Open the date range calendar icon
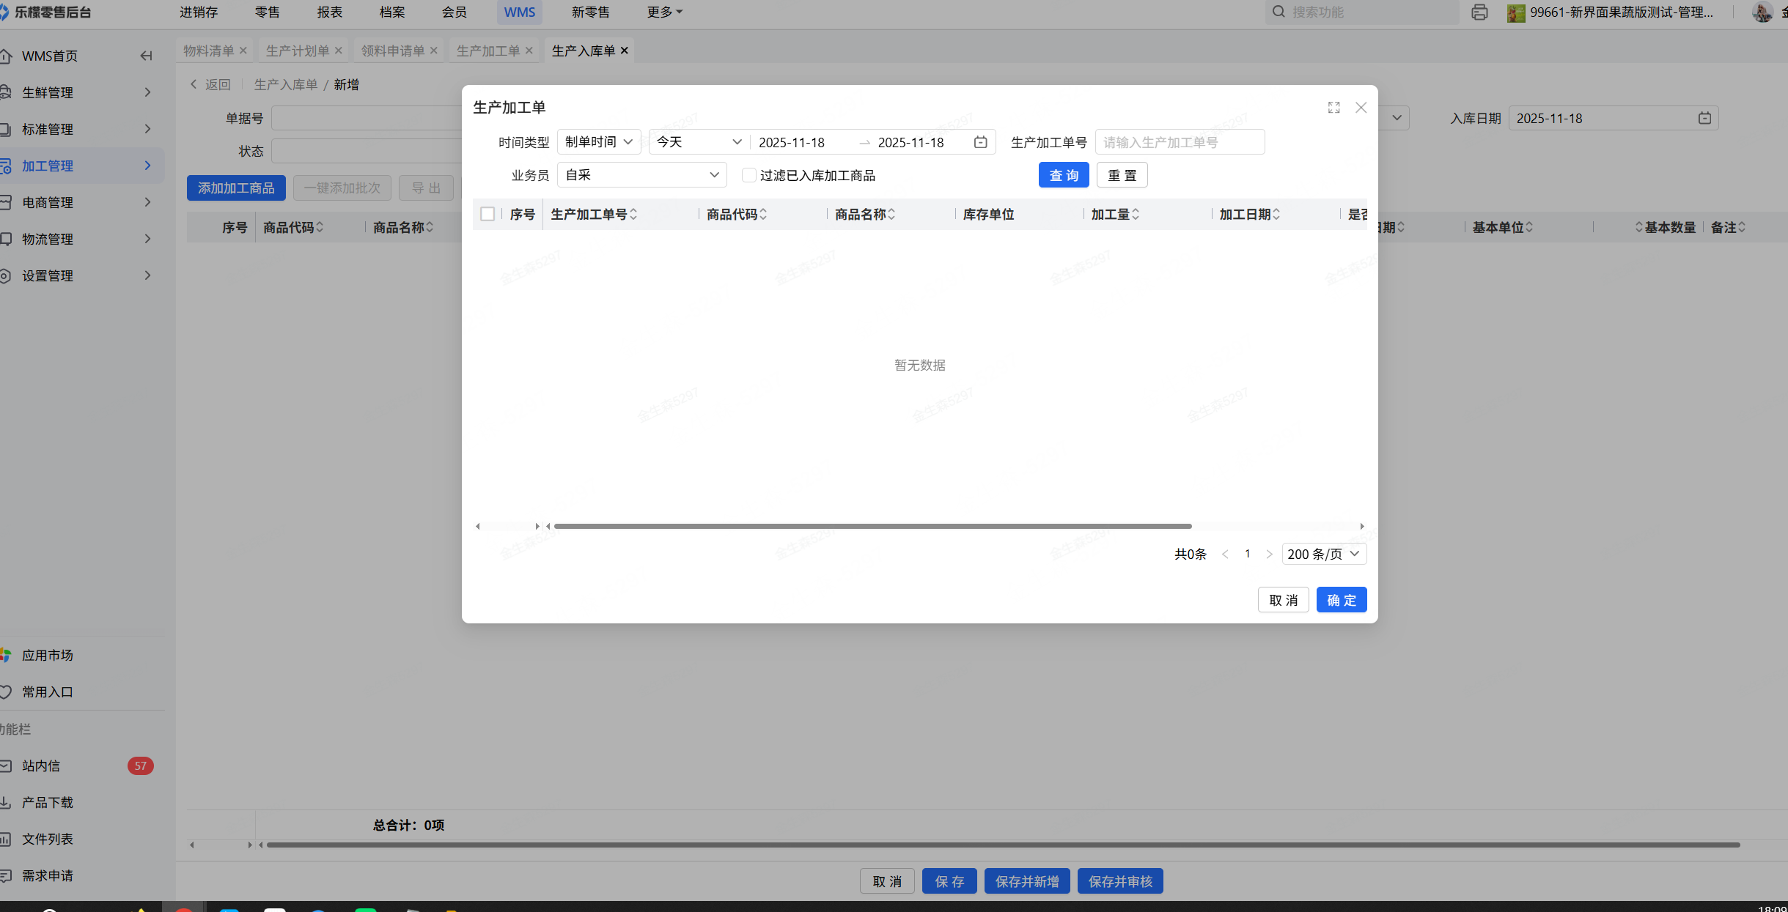This screenshot has width=1788, height=912. point(980,142)
